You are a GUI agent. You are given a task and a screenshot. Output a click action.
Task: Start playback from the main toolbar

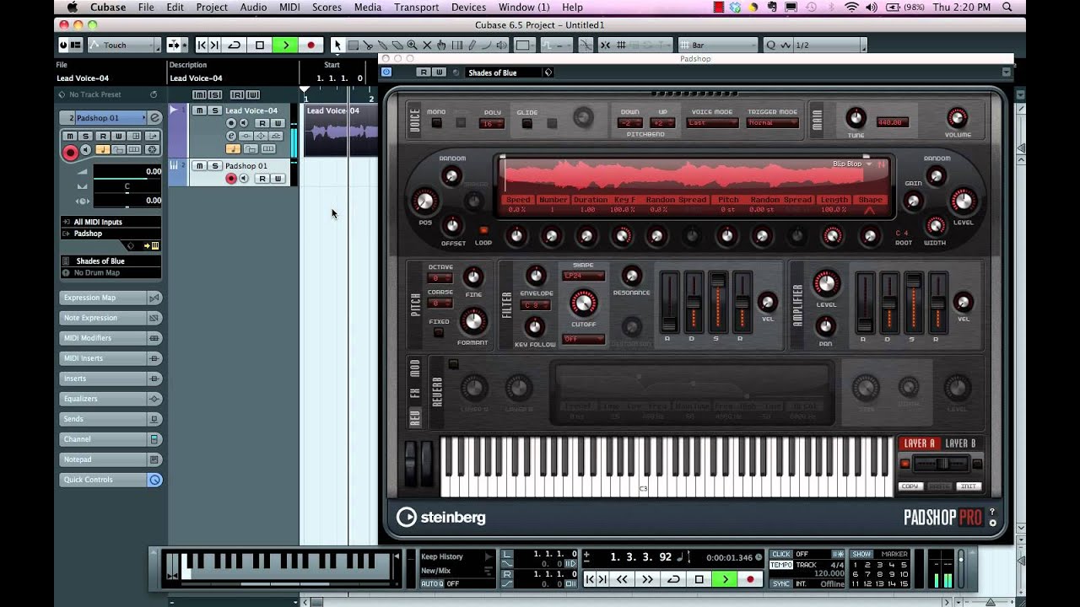click(285, 46)
